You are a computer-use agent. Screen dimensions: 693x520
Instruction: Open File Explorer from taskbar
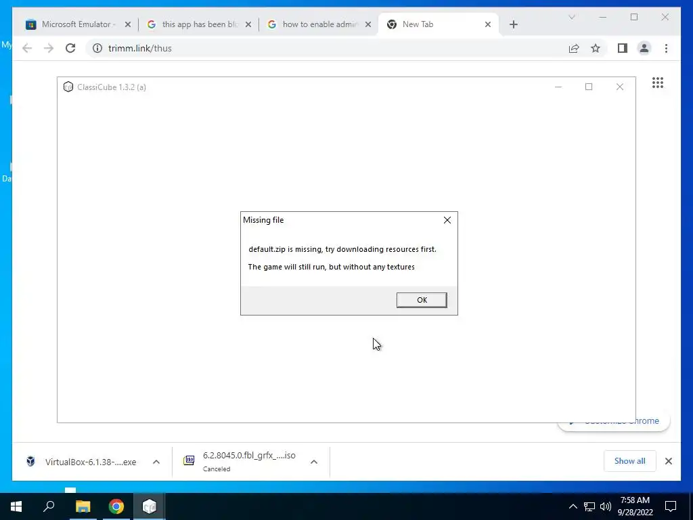pyautogui.click(x=83, y=506)
